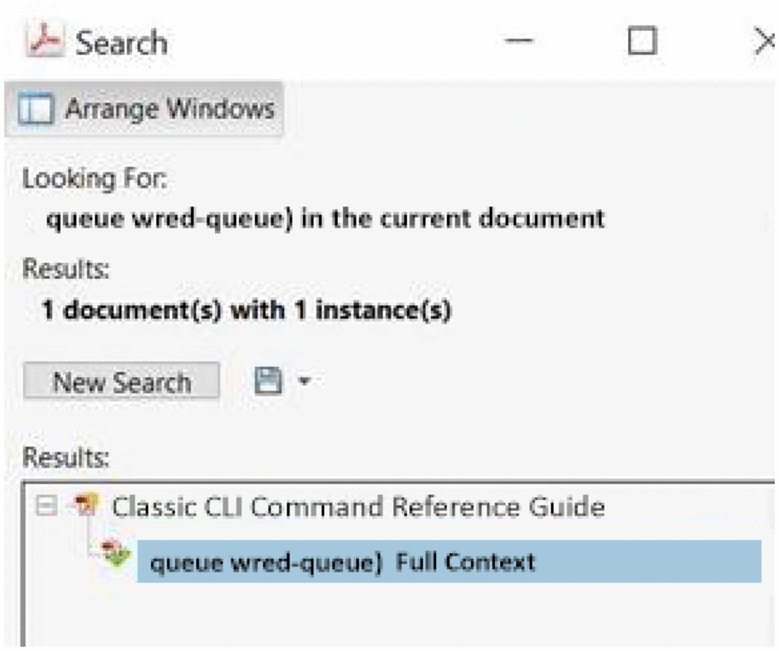Click the floppy disk save results icon
The image size is (779, 651).
(269, 381)
